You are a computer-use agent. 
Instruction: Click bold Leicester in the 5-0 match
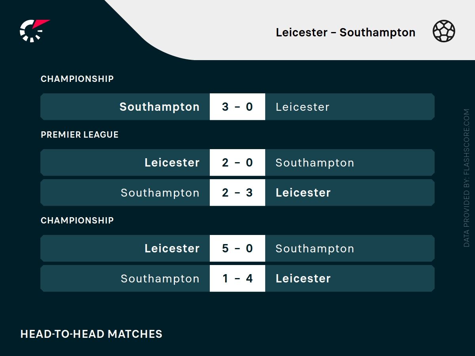coord(172,248)
